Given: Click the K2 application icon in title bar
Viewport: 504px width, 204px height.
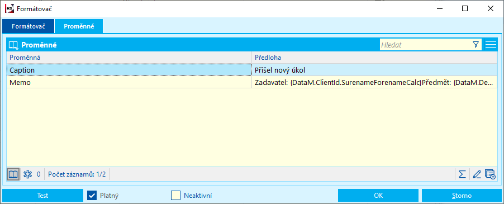Looking at the screenshot, I should (x=9, y=9).
